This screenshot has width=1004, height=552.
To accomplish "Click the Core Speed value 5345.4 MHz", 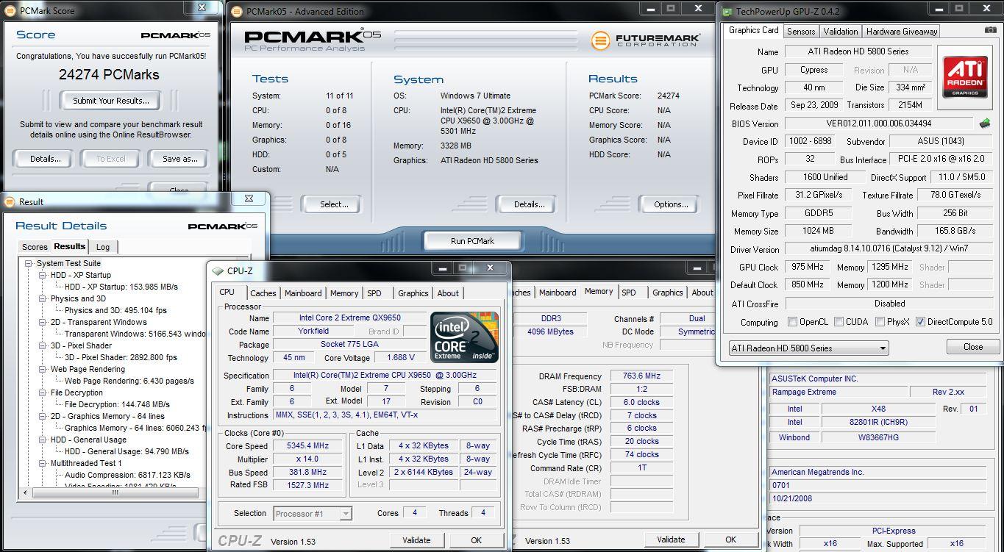I will [307, 445].
